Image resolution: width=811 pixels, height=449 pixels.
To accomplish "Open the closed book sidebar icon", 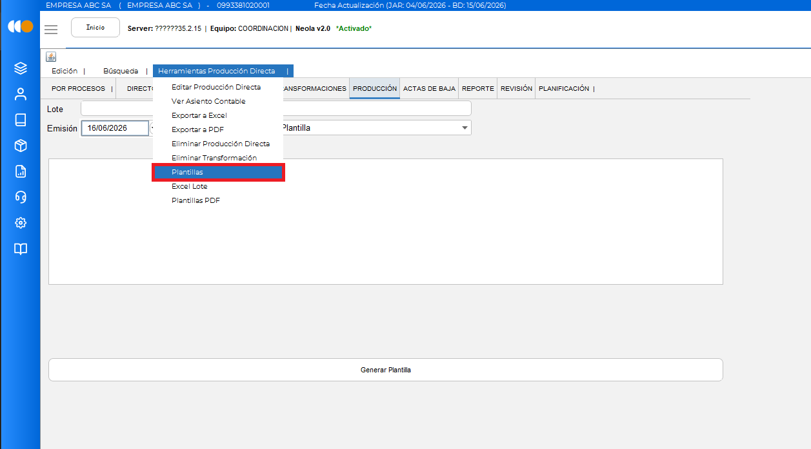I will (20, 120).
